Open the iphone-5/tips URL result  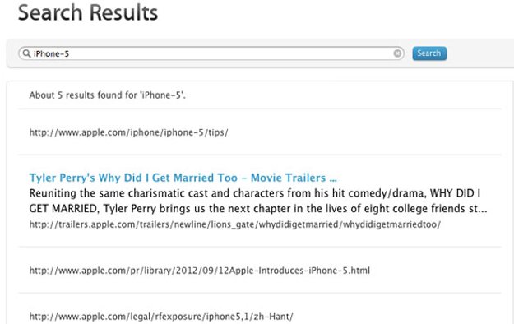click(x=128, y=132)
